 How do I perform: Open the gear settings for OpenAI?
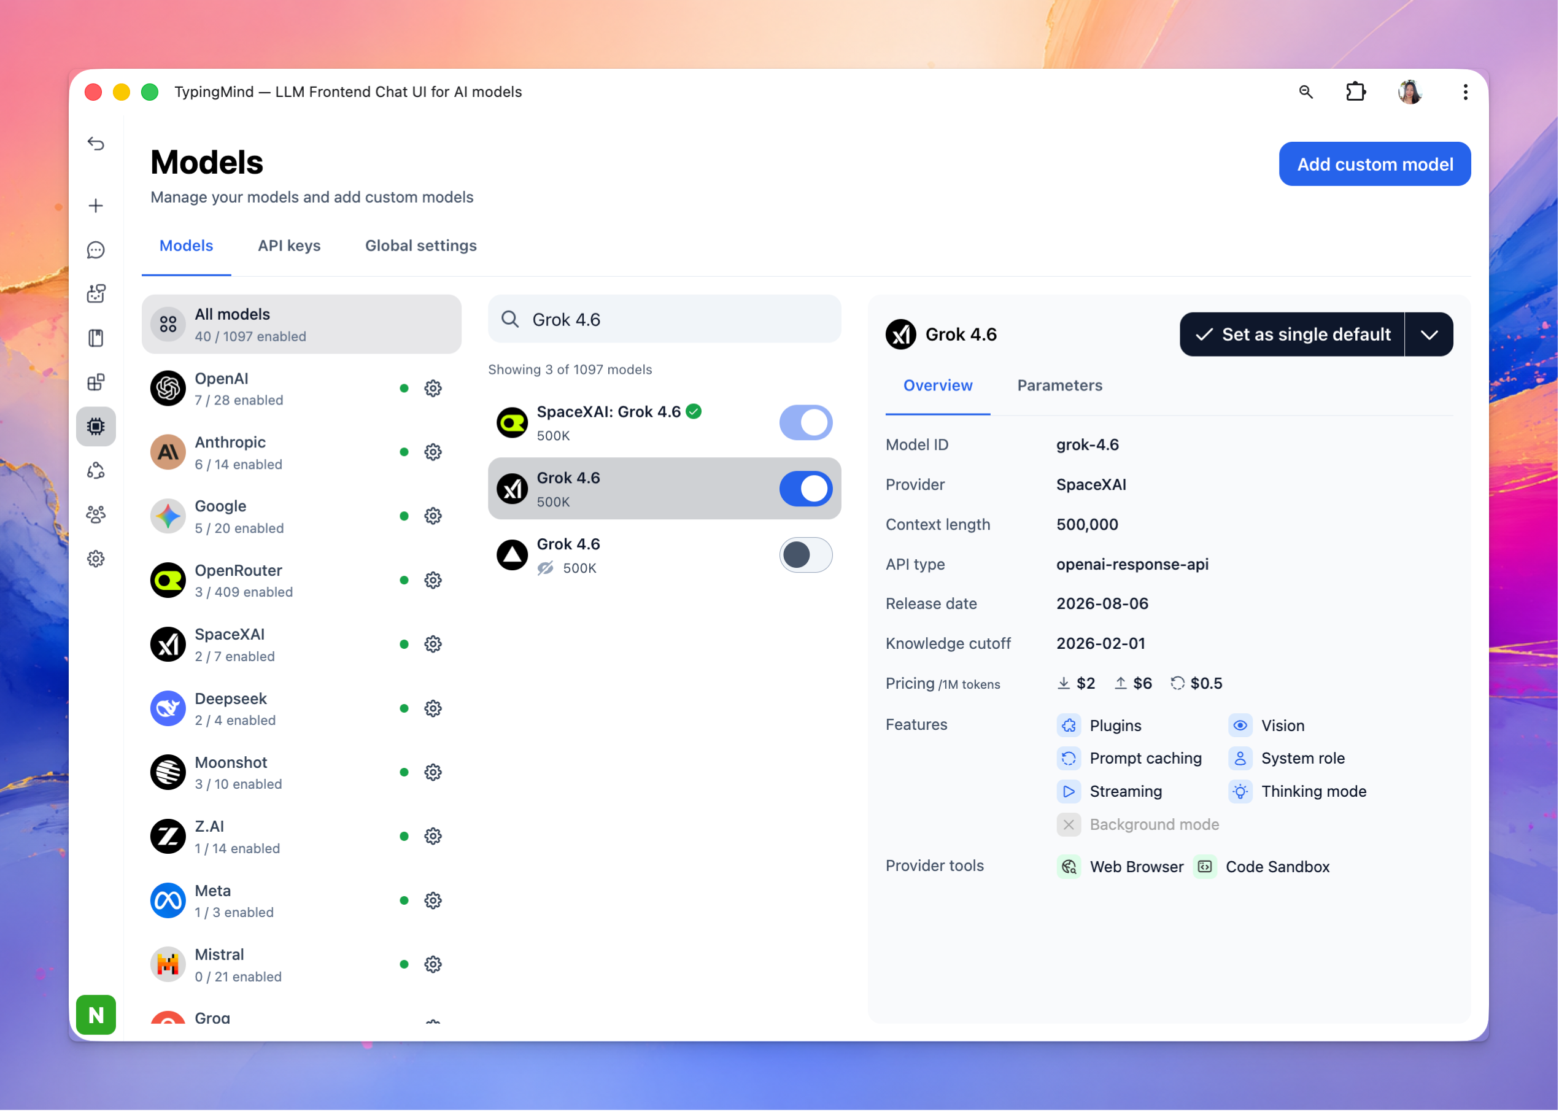tap(433, 389)
